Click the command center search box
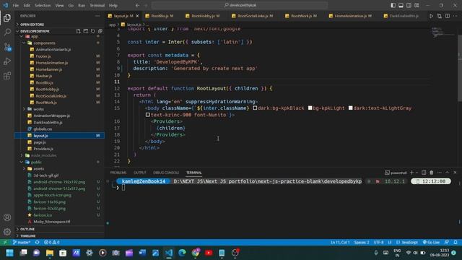 240,5
